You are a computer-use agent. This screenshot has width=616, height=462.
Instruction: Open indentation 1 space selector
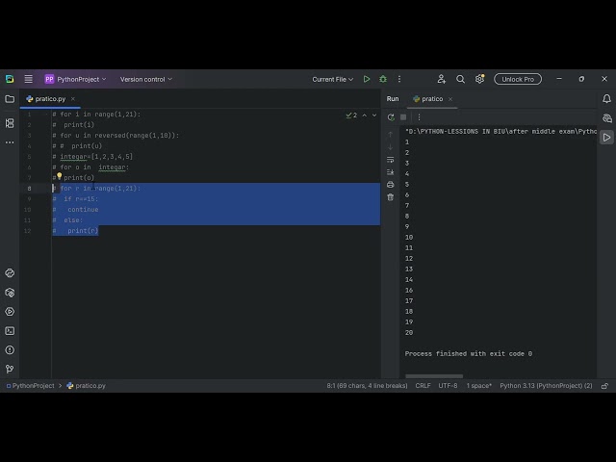pos(479,386)
